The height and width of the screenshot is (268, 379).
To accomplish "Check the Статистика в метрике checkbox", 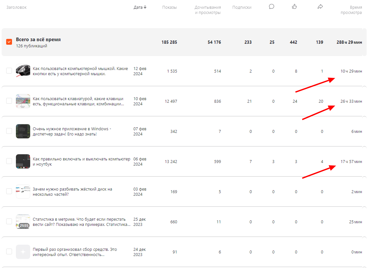I will pos(9,221).
